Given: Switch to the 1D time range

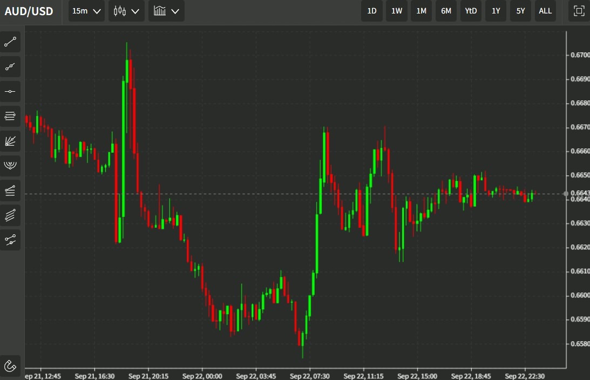Looking at the screenshot, I should coord(372,11).
